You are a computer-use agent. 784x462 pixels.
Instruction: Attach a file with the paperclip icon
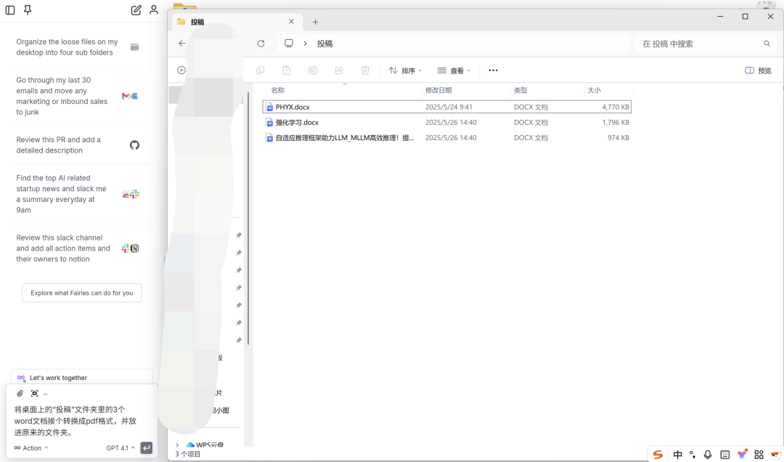click(20, 394)
